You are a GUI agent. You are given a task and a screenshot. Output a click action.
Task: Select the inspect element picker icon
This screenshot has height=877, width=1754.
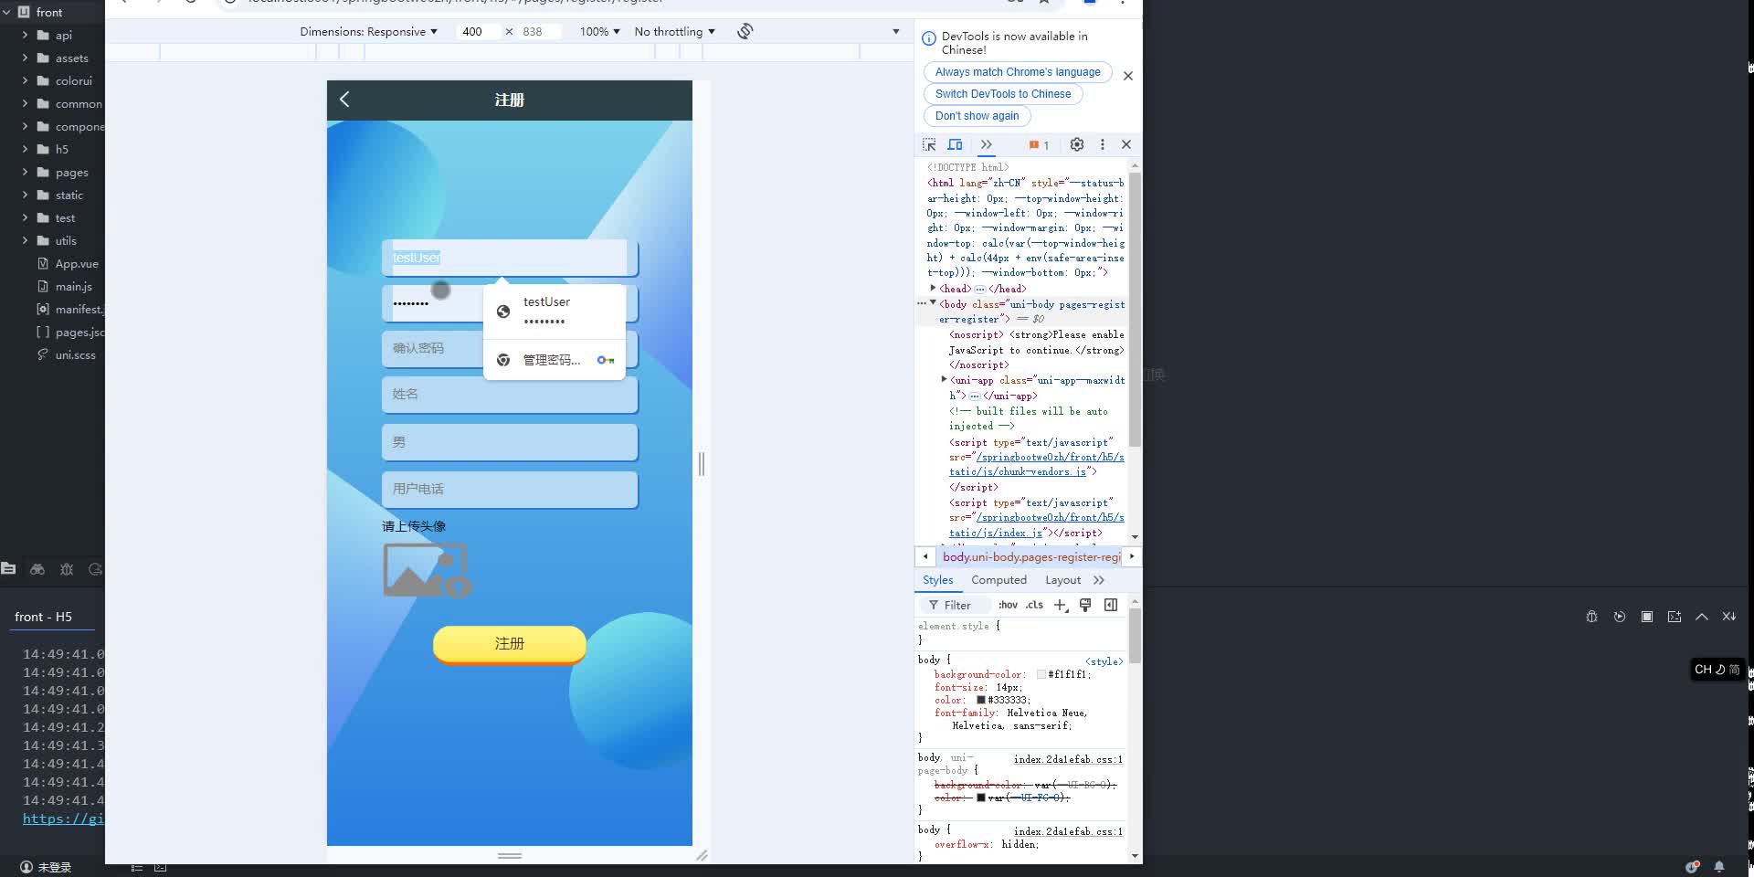(929, 144)
